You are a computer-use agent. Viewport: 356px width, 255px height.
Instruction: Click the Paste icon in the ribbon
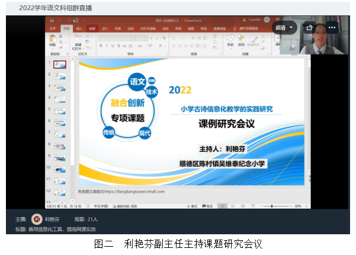53,40
